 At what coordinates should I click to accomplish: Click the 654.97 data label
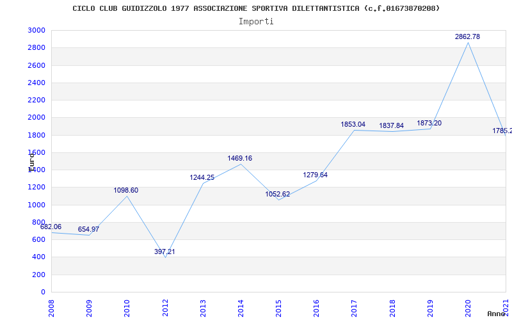88,229
